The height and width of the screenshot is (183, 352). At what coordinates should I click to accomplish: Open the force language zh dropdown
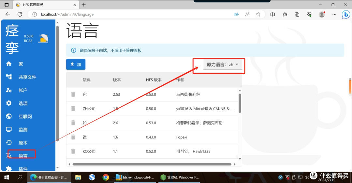(x=223, y=65)
